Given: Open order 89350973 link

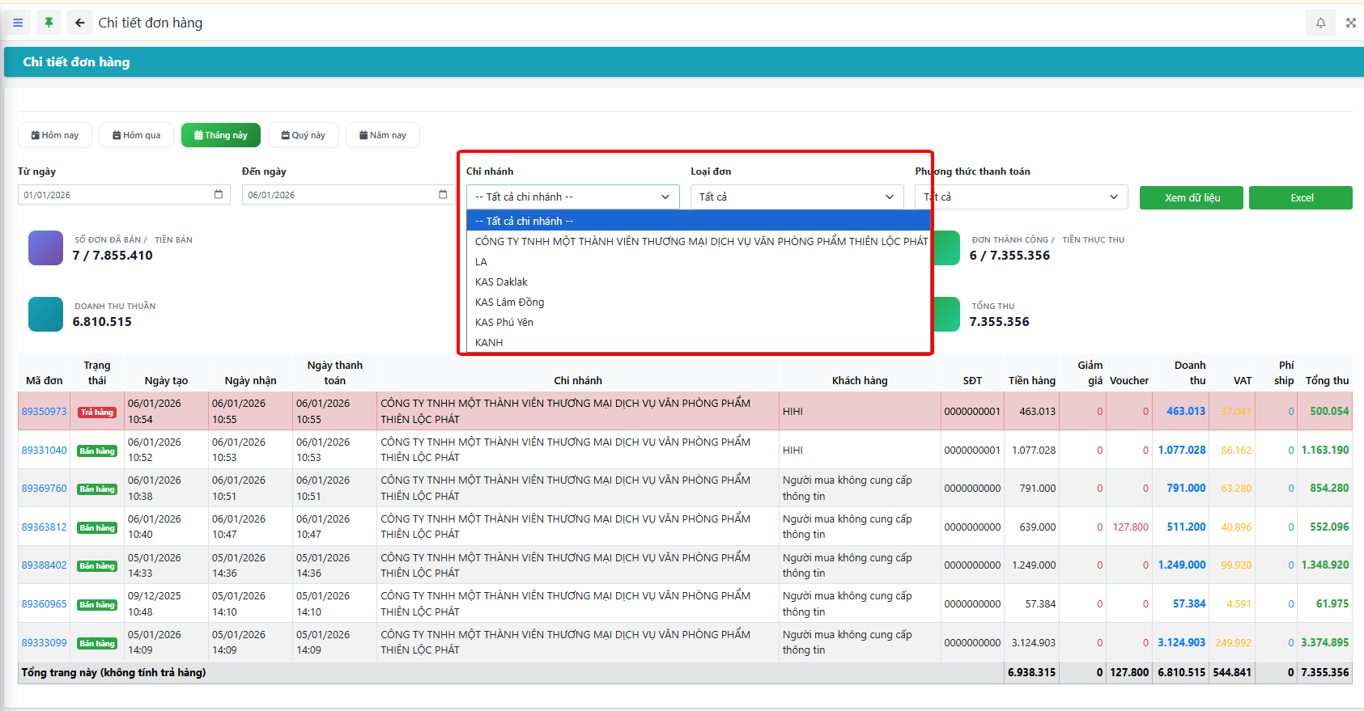Looking at the screenshot, I should pos(44,412).
